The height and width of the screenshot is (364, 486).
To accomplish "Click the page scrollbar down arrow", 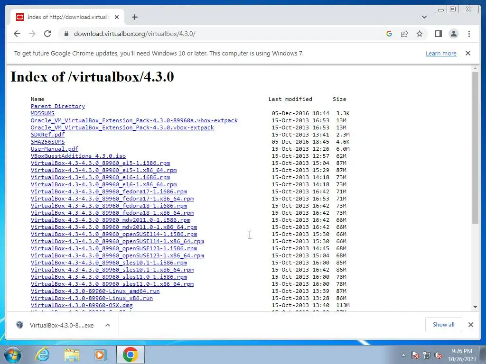I will coord(475,307).
